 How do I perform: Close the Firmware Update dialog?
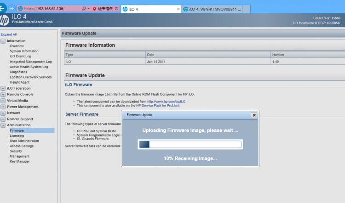[254, 115]
